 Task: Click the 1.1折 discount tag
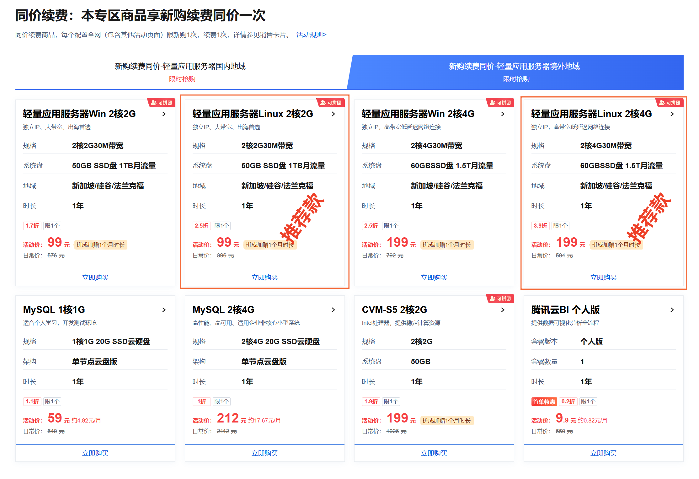click(x=32, y=401)
